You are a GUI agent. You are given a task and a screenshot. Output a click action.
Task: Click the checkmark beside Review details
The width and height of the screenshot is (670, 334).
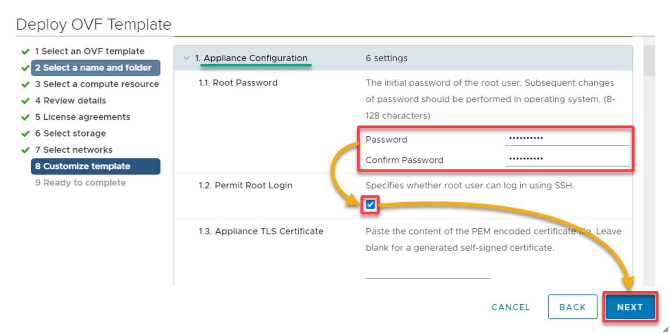point(25,100)
